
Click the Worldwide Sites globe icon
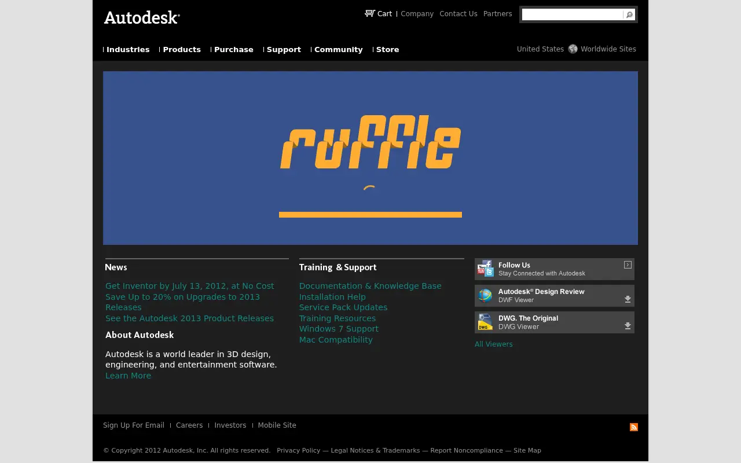[573, 49]
